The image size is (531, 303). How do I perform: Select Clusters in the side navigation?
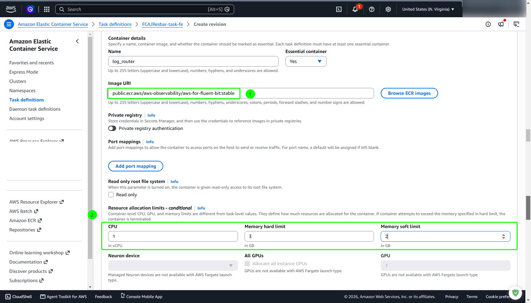pos(18,81)
